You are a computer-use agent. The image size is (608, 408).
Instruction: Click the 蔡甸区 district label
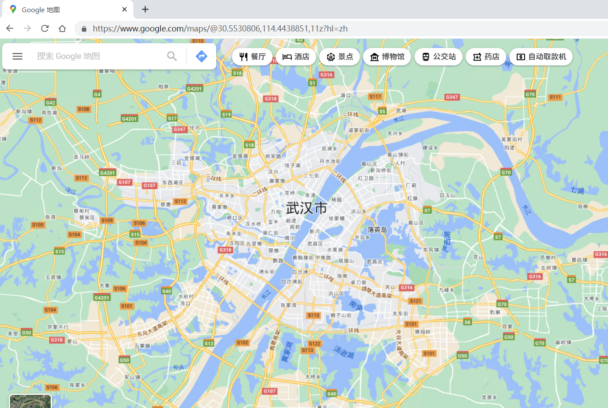tap(87, 217)
